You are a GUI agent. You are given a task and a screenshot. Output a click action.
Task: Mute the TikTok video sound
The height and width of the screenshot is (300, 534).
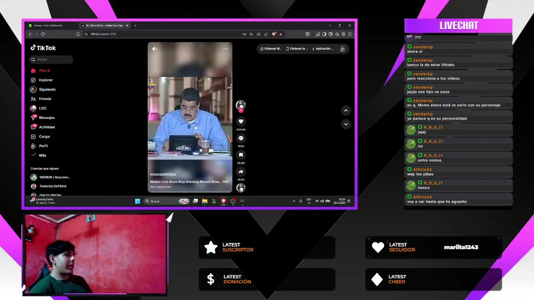[154, 49]
